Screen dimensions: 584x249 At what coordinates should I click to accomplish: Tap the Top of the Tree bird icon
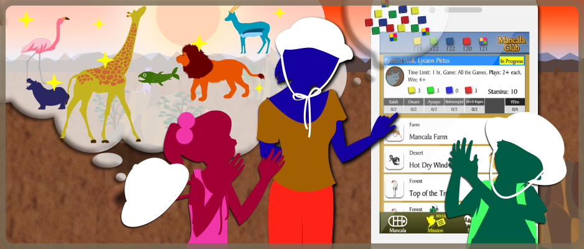point(393,188)
